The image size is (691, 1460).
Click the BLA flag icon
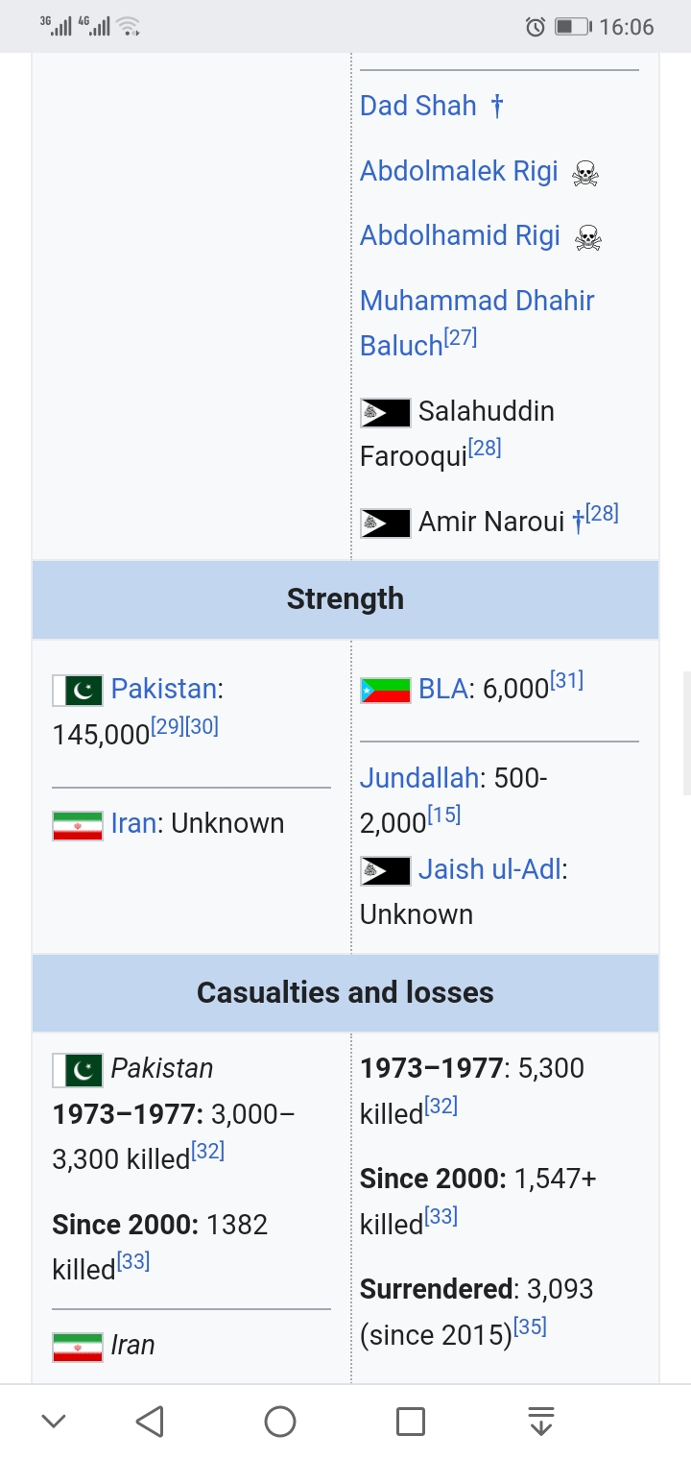pos(385,690)
